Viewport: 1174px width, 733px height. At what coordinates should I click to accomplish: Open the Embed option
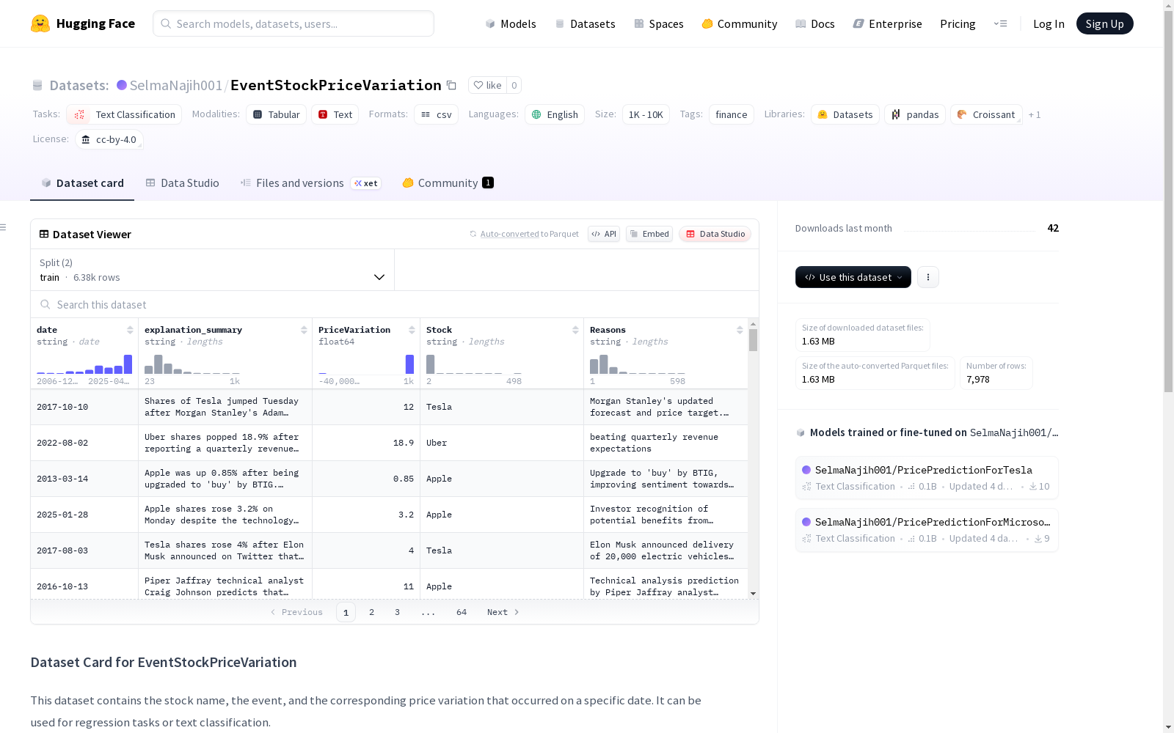[649, 234]
